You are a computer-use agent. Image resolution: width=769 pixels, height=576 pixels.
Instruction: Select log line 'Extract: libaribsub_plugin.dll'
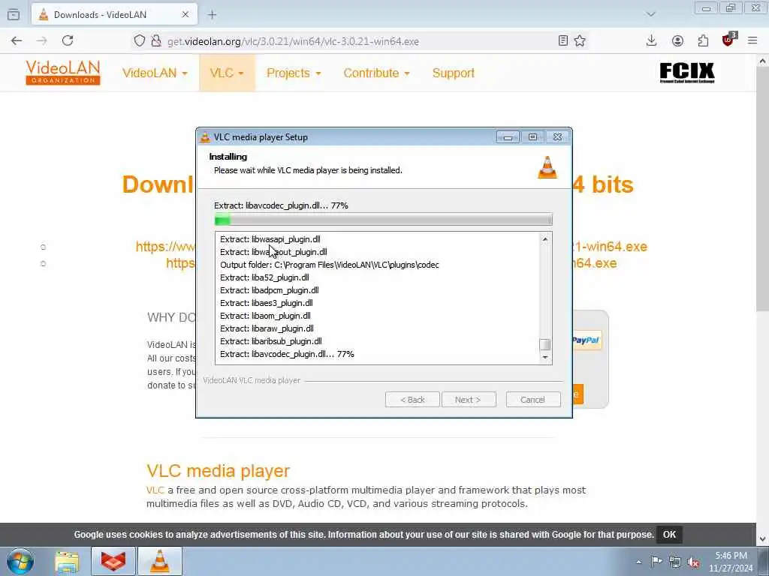pyautogui.click(x=270, y=341)
